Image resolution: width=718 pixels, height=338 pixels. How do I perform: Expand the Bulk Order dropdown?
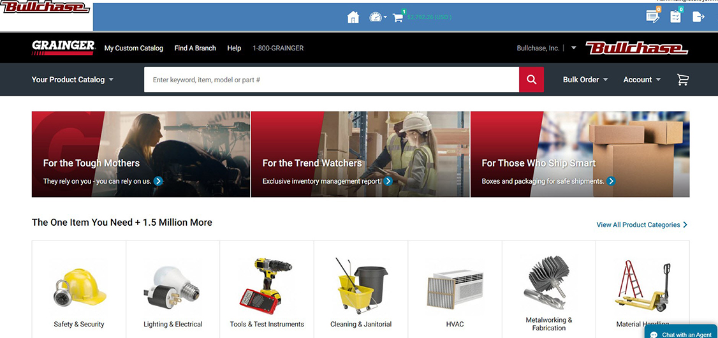(585, 80)
